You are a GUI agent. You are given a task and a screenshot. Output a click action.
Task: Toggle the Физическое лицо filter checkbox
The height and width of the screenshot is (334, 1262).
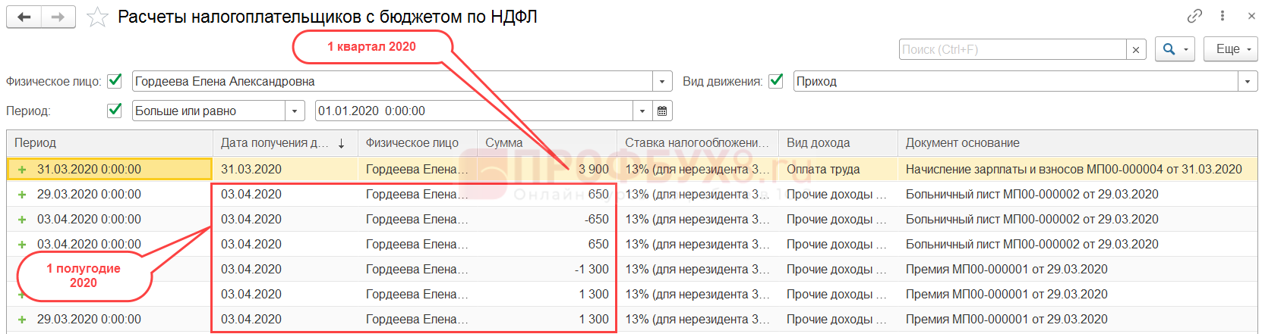[115, 81]
